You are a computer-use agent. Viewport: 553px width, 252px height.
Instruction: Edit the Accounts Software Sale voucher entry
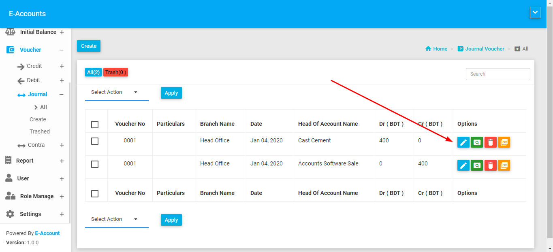(x=463, y=165)
